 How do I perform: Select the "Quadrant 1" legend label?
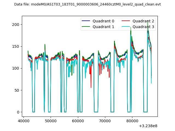click(x=103, y=27)
